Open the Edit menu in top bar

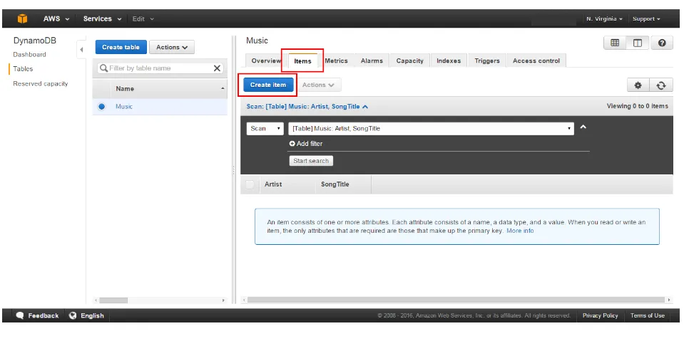[x=143, y=19]
